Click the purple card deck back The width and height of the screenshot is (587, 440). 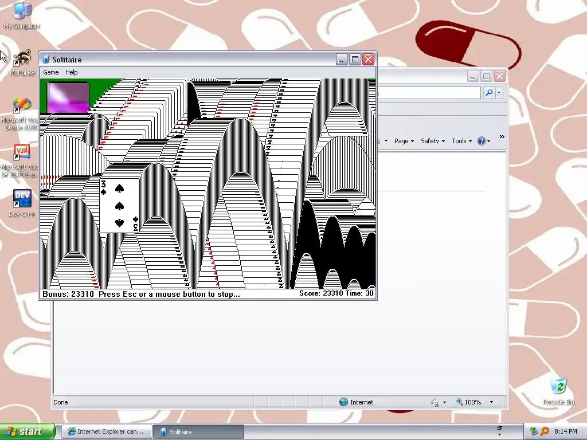(68, 97)
